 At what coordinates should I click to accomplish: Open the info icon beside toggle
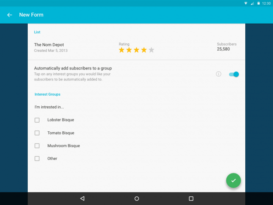(x=218, y=74)
